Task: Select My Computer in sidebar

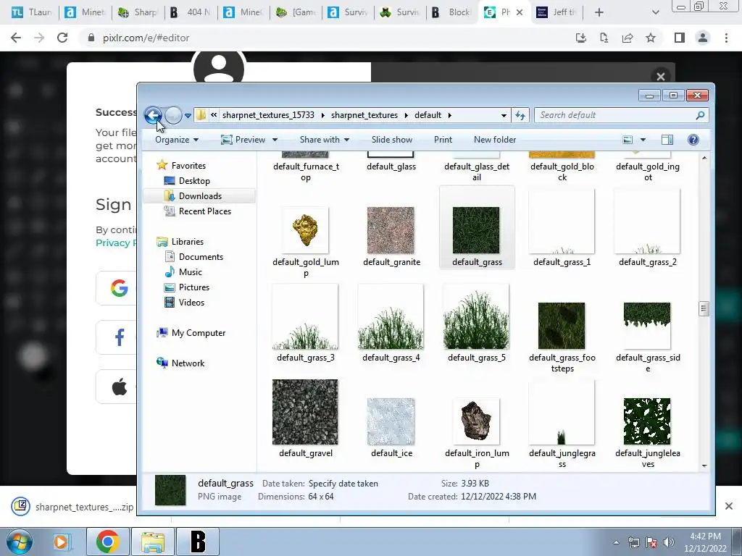Action: tap(199, 333)
